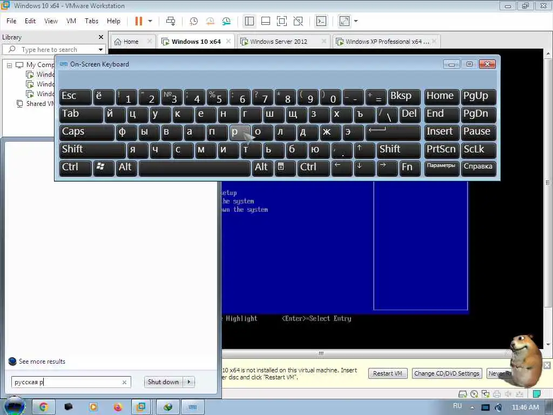Viewport: 553px width, 415px height.
Task: Open the File menu
Action: coord(11,21)
